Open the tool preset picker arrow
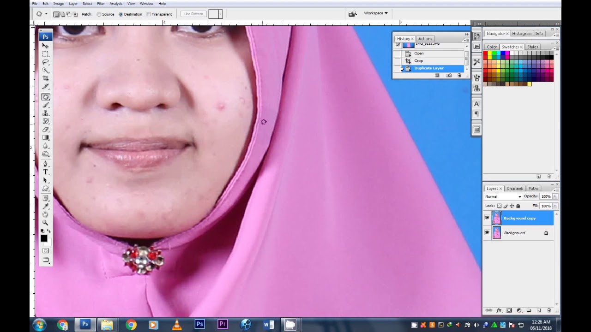The height and width of the screenshot is (332, 591). [46, 14]
